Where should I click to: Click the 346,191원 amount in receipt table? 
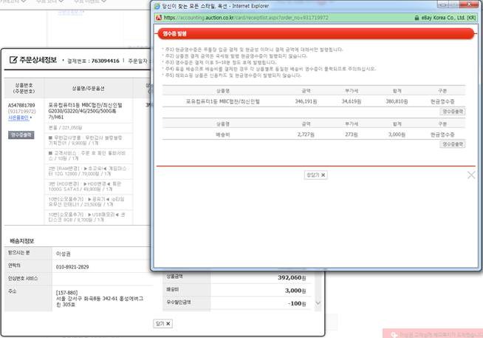coord(306,101)
